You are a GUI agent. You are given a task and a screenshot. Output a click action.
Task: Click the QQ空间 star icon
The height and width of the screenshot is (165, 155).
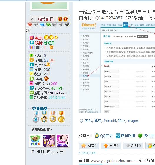97,136
